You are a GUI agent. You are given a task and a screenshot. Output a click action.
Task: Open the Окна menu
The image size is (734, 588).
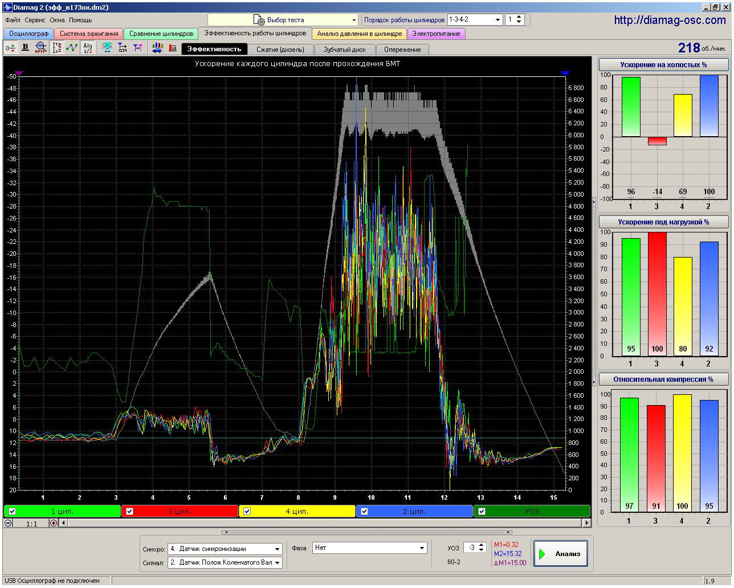(x=57, y=20)
